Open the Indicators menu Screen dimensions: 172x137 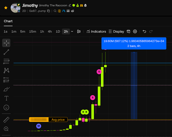tap(96, 32)
